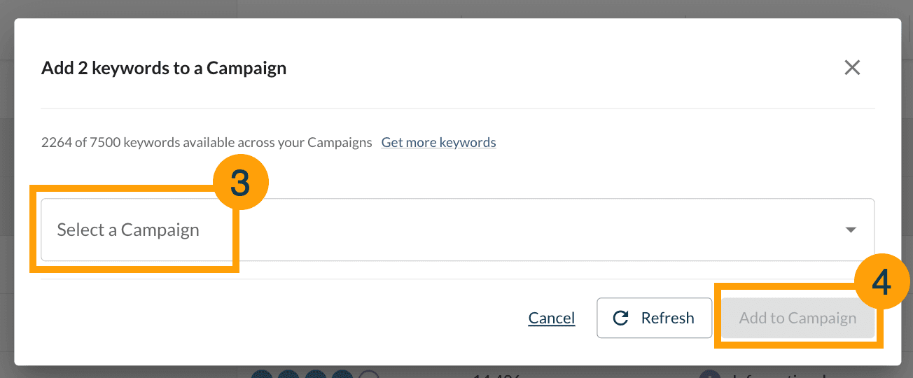This screenshot has height=378, width=913.
Task: Click the 2264 of 7500 keywords text
Action: pyautogui.click(x=207, y=143)
